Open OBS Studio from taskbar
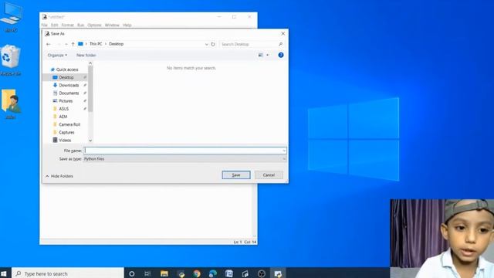The image size is (494, 278). tap(262, 273)
